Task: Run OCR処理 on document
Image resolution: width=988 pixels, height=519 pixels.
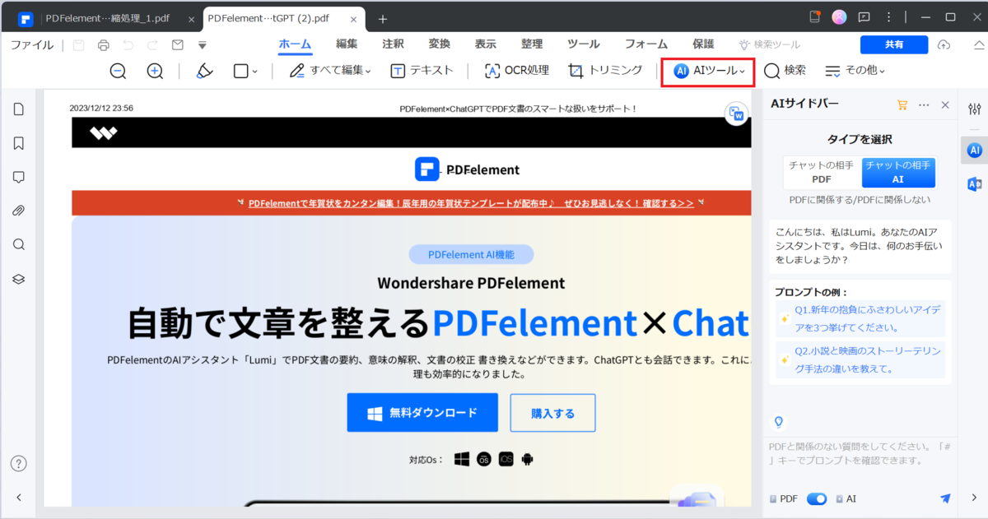Action: pyautogui.click(x=517, y=71)
